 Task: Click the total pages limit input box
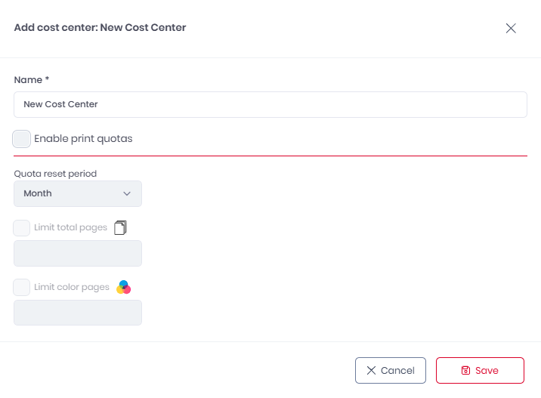[x=78, y=253]
